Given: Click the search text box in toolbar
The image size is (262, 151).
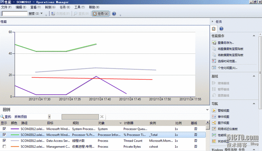Looking at the screenshot, I should pyautogui.click(x=15, y=14).
